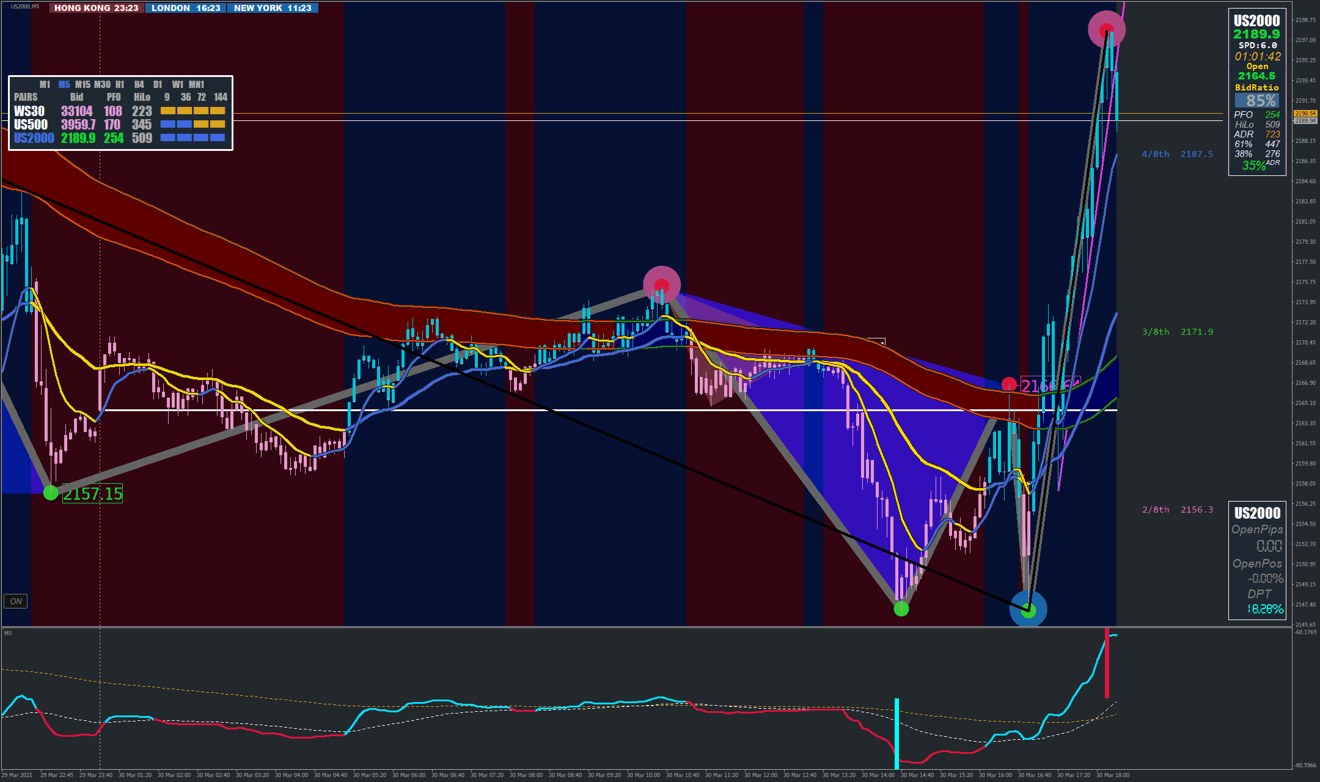Click the US500 trend swatch under 144
This screenshot has height=782, width=1320.
[x=218, y=125]
